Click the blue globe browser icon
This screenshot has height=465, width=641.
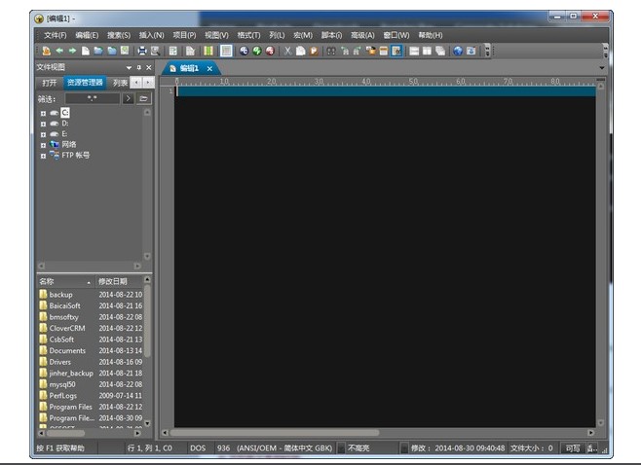458,51
